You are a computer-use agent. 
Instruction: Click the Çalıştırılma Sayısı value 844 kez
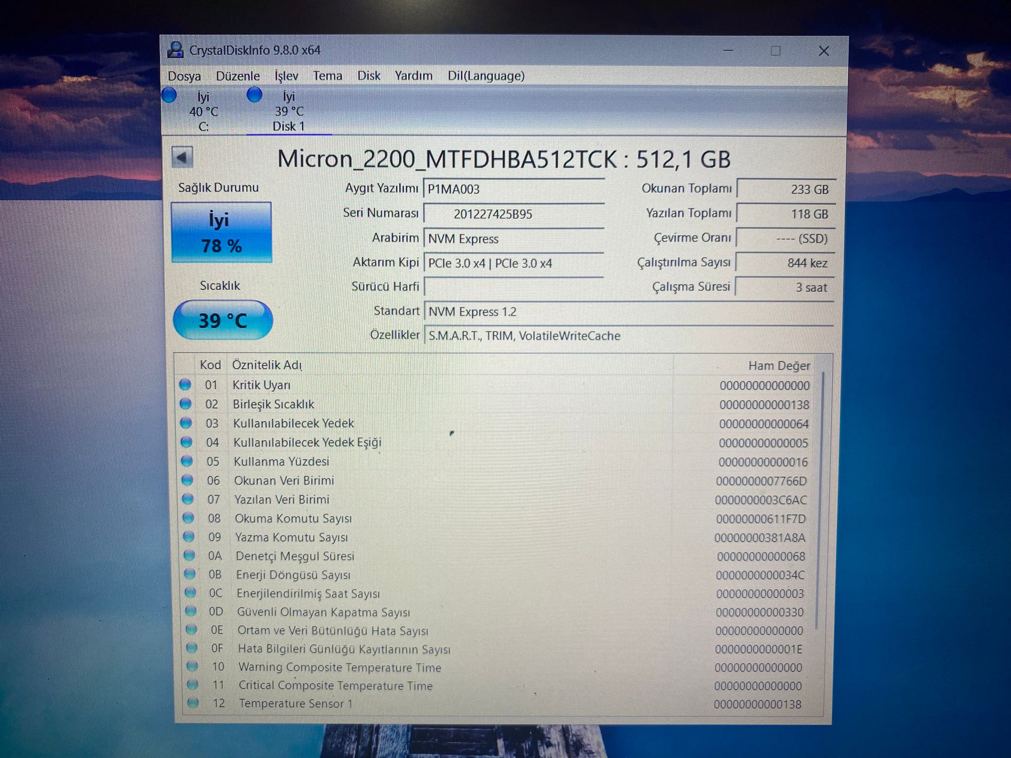pos(785,263)
